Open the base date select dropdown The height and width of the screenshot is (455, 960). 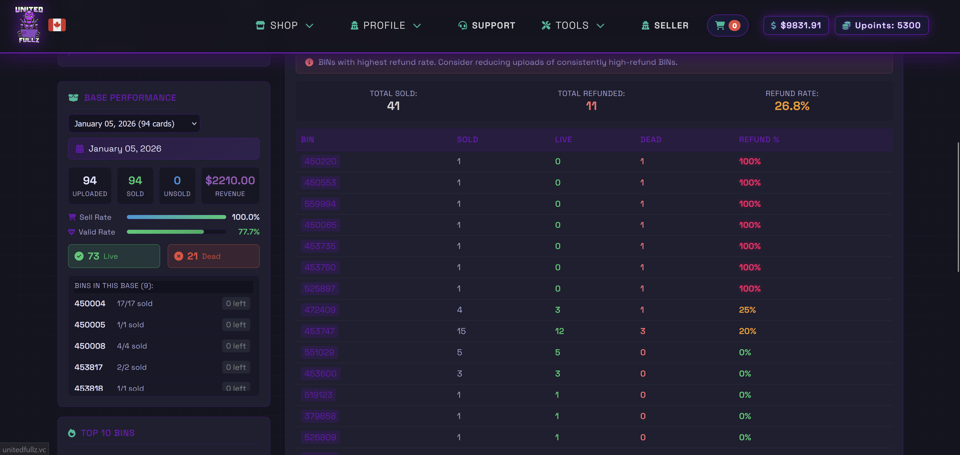tap(134, 123)
